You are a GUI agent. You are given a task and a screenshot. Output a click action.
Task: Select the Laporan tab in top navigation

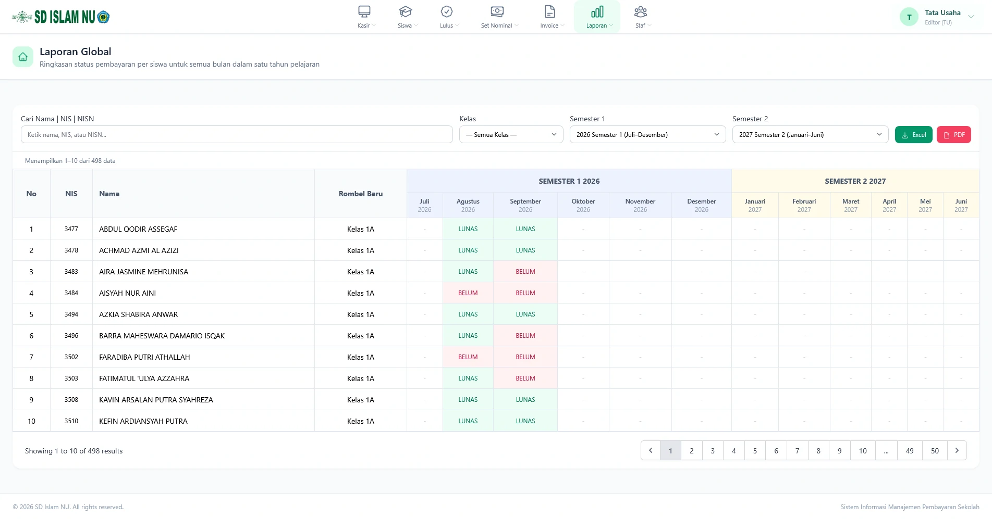click(x=597, y=17)
